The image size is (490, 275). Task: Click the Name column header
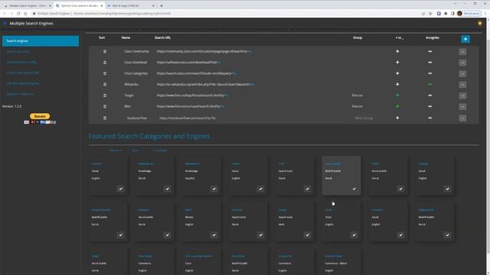pos(126,37)
